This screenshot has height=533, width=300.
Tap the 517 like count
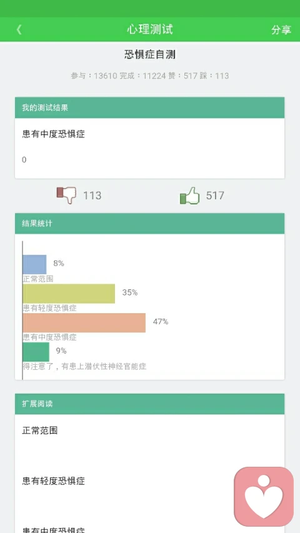215,196
